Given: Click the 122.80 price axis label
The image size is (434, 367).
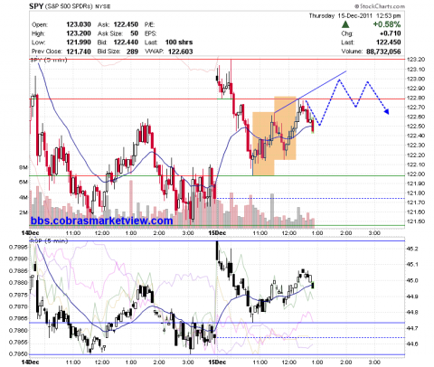Looking at the screenshot, I should pyautogui.click(x=416, y=98).
